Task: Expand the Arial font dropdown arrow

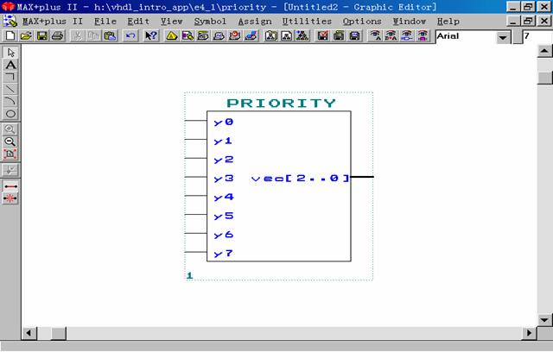Action: (503, 37)
